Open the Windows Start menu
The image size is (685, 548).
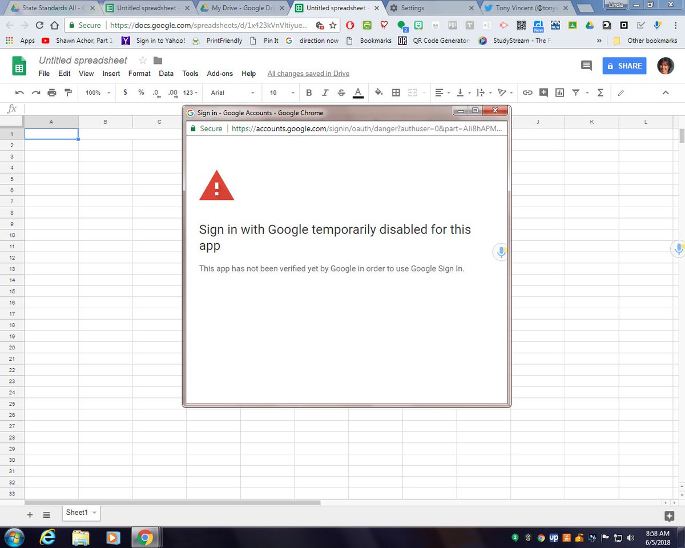[x=15, y=537]
